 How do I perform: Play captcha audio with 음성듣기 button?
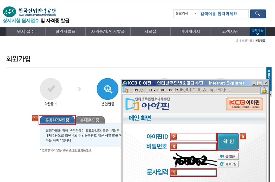228,156
